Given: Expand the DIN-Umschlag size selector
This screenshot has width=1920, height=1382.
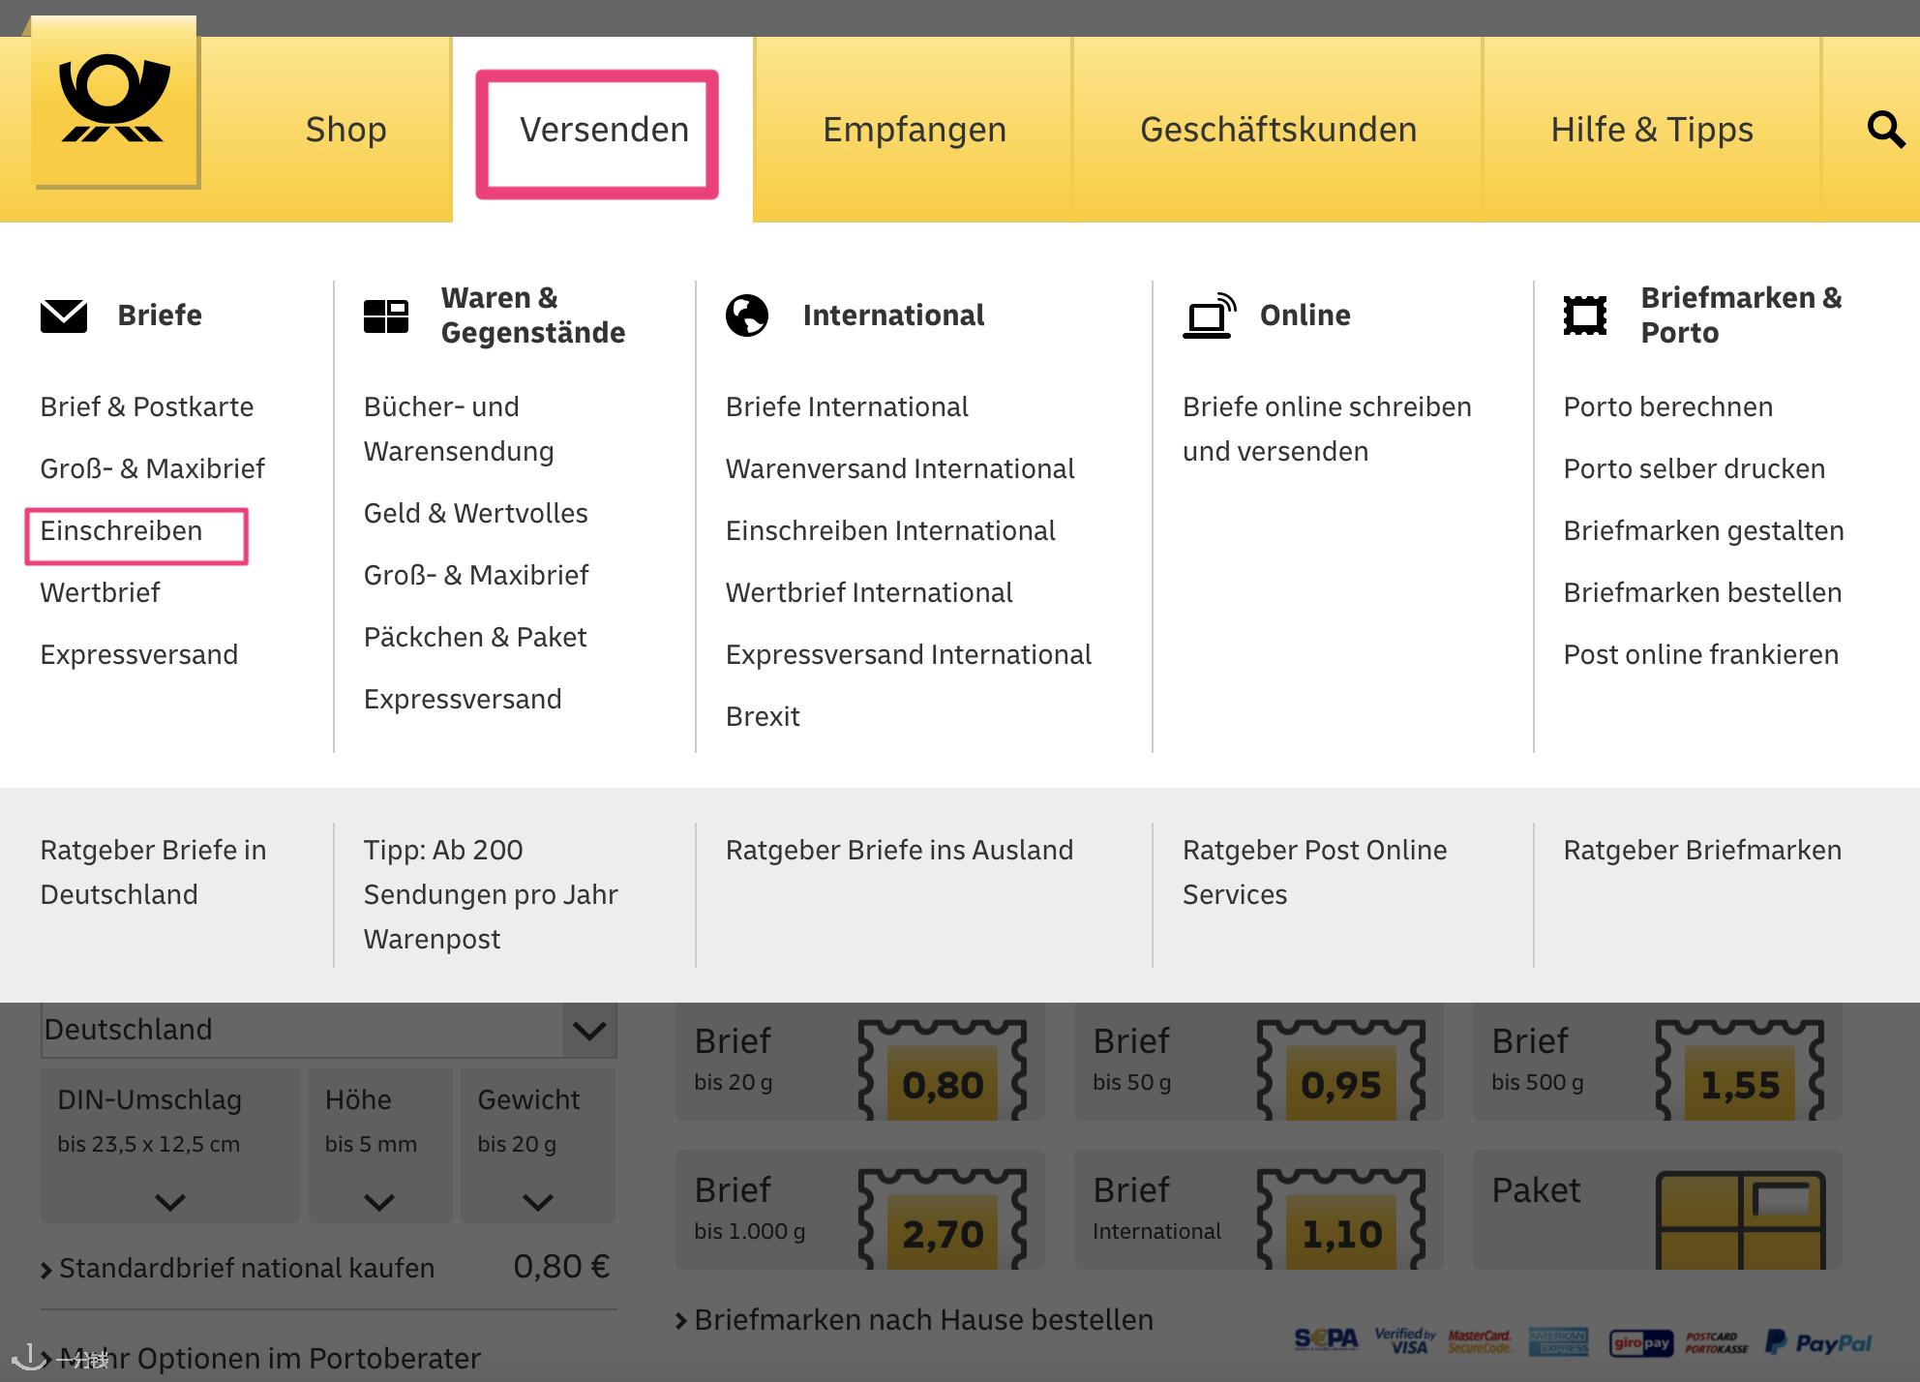Looking at the screenshot, I should point(169,1146).
